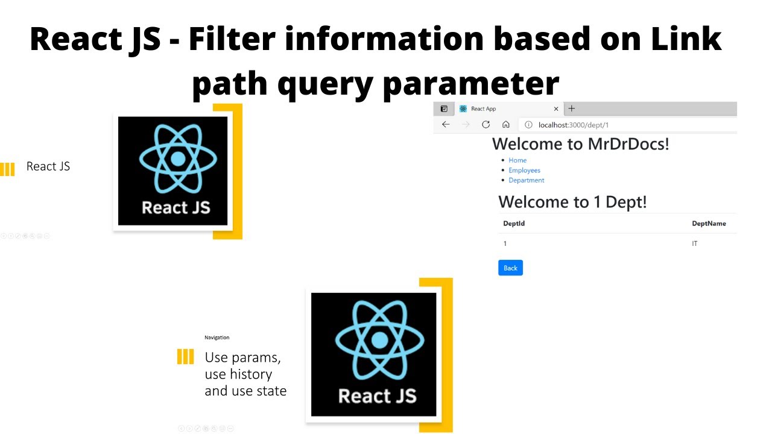Screen dimensions: 772x434
Task: Click the Welcome to MrDrDocs! heading
Action: 581,144
